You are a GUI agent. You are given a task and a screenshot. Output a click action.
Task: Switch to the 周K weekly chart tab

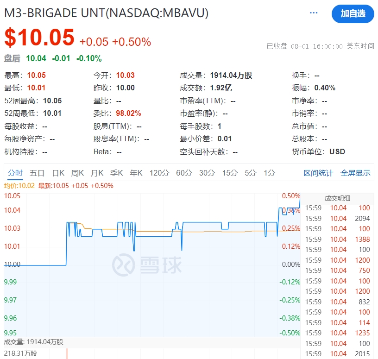point(76,172)
